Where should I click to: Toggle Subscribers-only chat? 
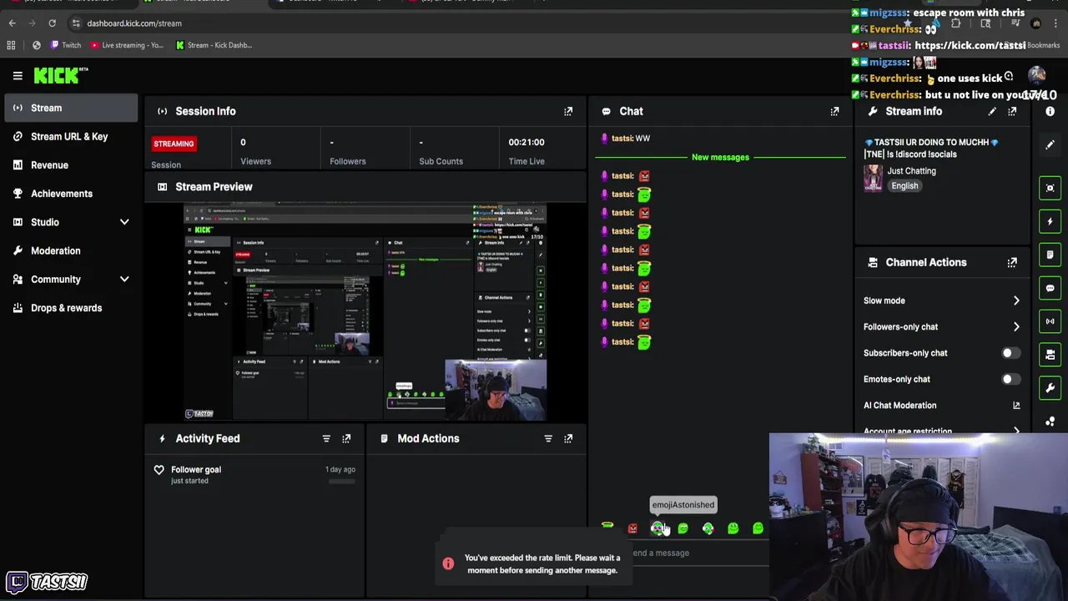tap(1010, 353)
